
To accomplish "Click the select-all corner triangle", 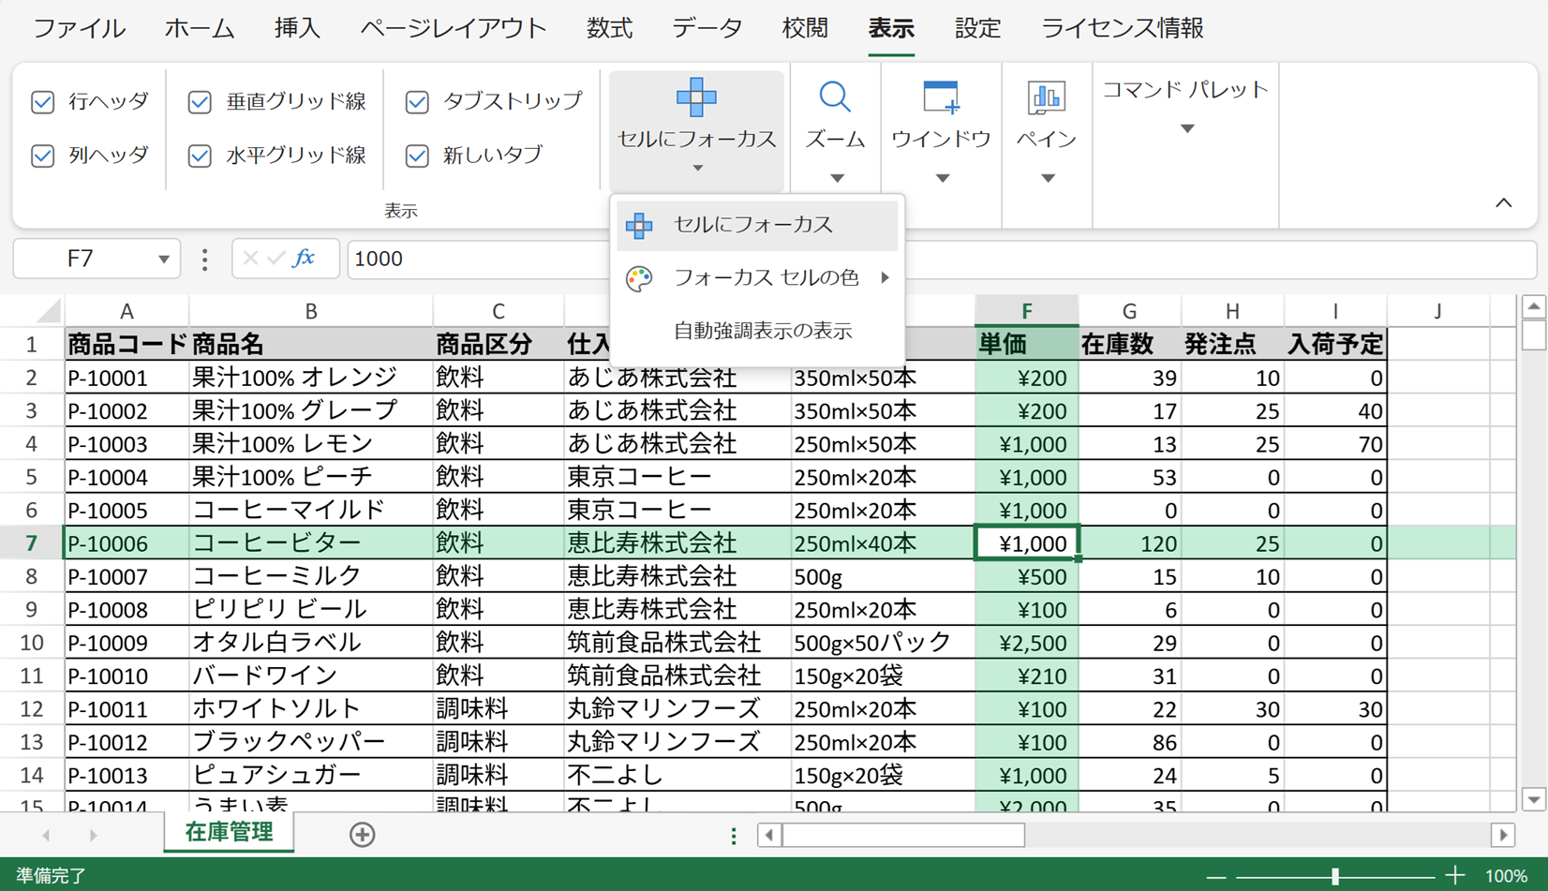I will tap(48, 311).
